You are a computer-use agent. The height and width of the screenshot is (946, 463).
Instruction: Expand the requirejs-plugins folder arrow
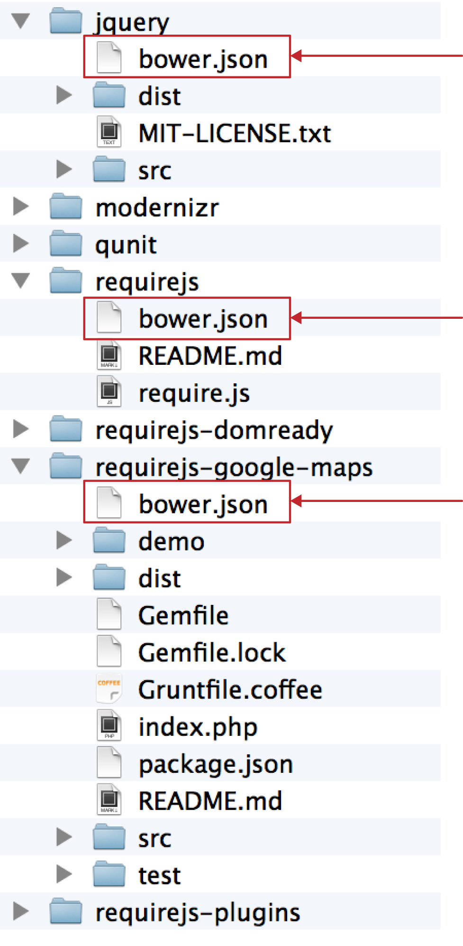(20, 911)
